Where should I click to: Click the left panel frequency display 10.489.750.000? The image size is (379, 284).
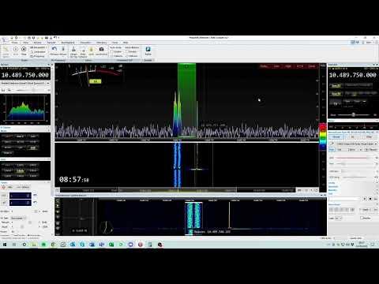coord(25,75)
